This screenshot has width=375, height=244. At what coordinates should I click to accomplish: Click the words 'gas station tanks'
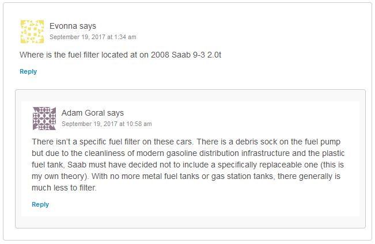pyautogui.click(x=242, y=176)
